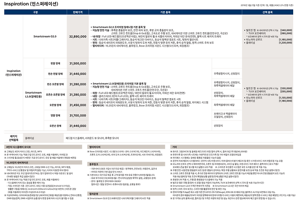Select the '왼손 오른발 장애' row label
The image size is (299, 205).
[55, 84]
